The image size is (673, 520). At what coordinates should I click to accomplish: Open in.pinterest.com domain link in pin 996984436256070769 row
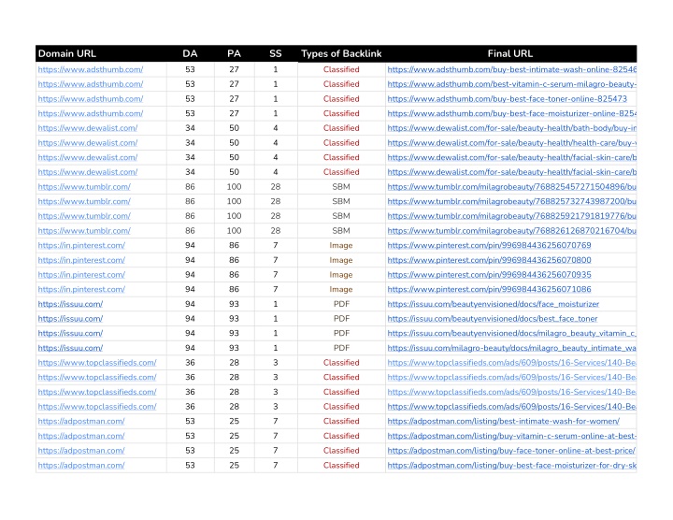tap(81, 245)
